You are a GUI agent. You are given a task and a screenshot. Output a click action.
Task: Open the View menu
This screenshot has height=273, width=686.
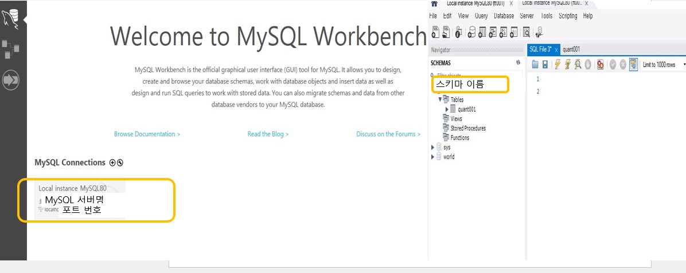(x=463, y=15)
